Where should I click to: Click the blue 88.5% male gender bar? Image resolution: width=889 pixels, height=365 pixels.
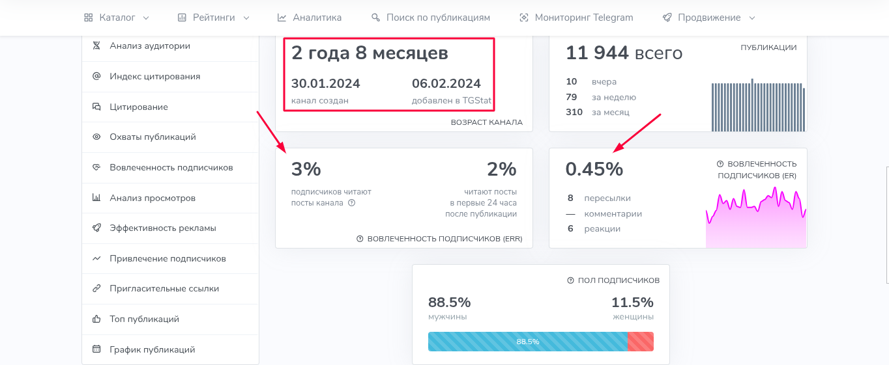[528, 342]
